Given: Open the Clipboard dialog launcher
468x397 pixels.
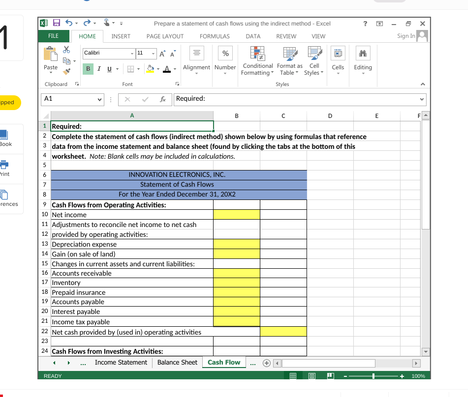Looking at the screenshot, I should 77,83.
